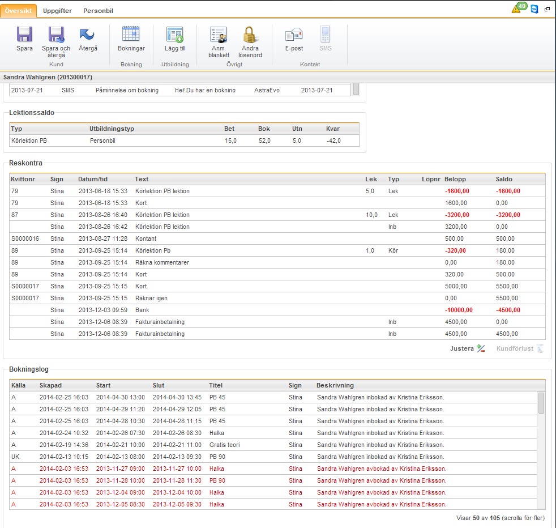
Task: Sort Bokningslog by Titel column header
Action: coord(216,385)
